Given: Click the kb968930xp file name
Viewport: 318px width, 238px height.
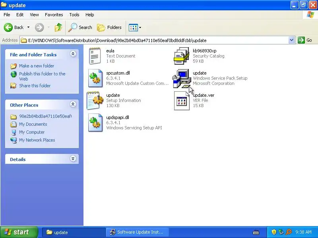Looking at the screenshot, I should 204,51.
